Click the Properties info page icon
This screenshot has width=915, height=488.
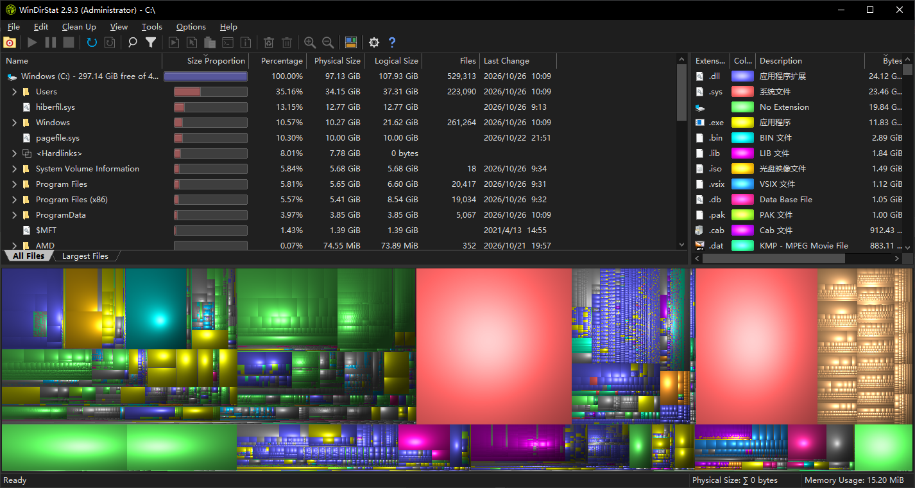pyautogui.click(x=246, y=42)
